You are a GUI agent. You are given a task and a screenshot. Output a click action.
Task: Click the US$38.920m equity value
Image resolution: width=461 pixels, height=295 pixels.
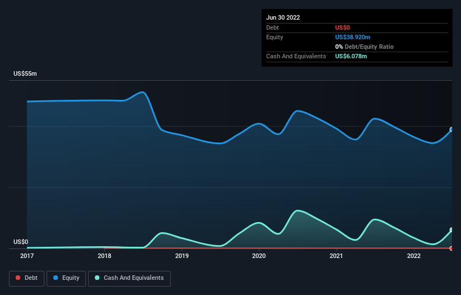(x=353, y=37)
